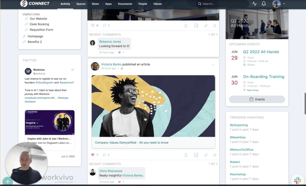Open the Benefits 2 link
Viewport: 306px width, 186px height.
click(x=35, y=42)
